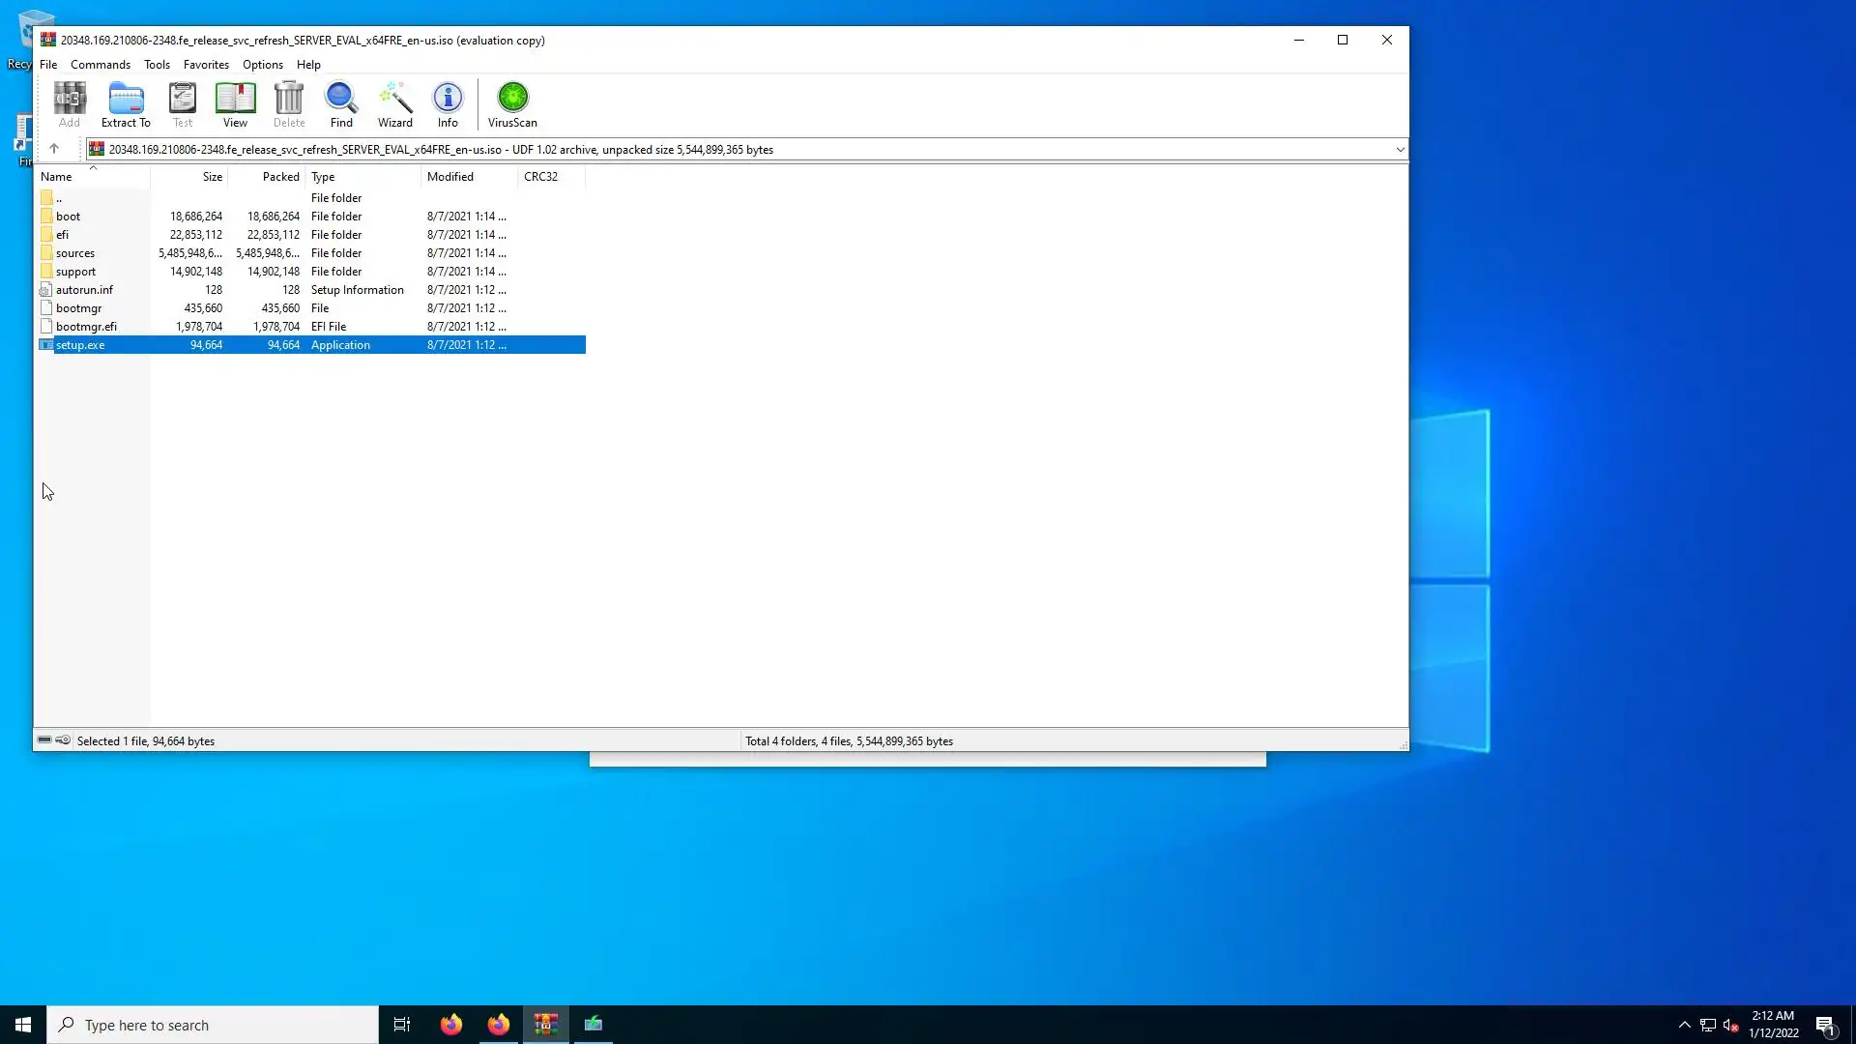Click the Extract To toolbar icon

126,104
